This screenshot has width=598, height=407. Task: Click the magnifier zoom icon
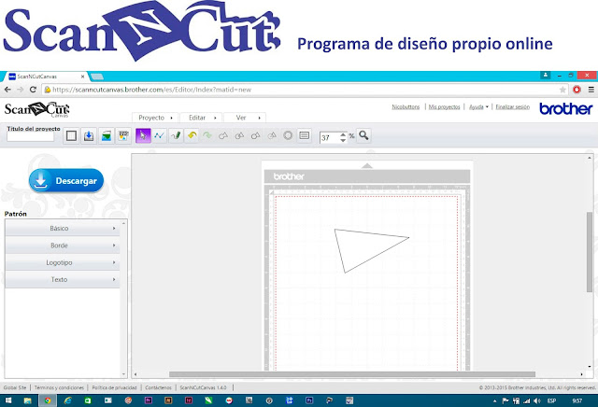click(363, 135)
